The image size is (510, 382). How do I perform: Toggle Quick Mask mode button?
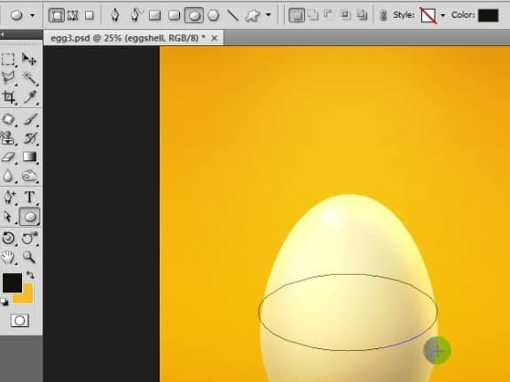pyautogui.click(x=20, y=321)
